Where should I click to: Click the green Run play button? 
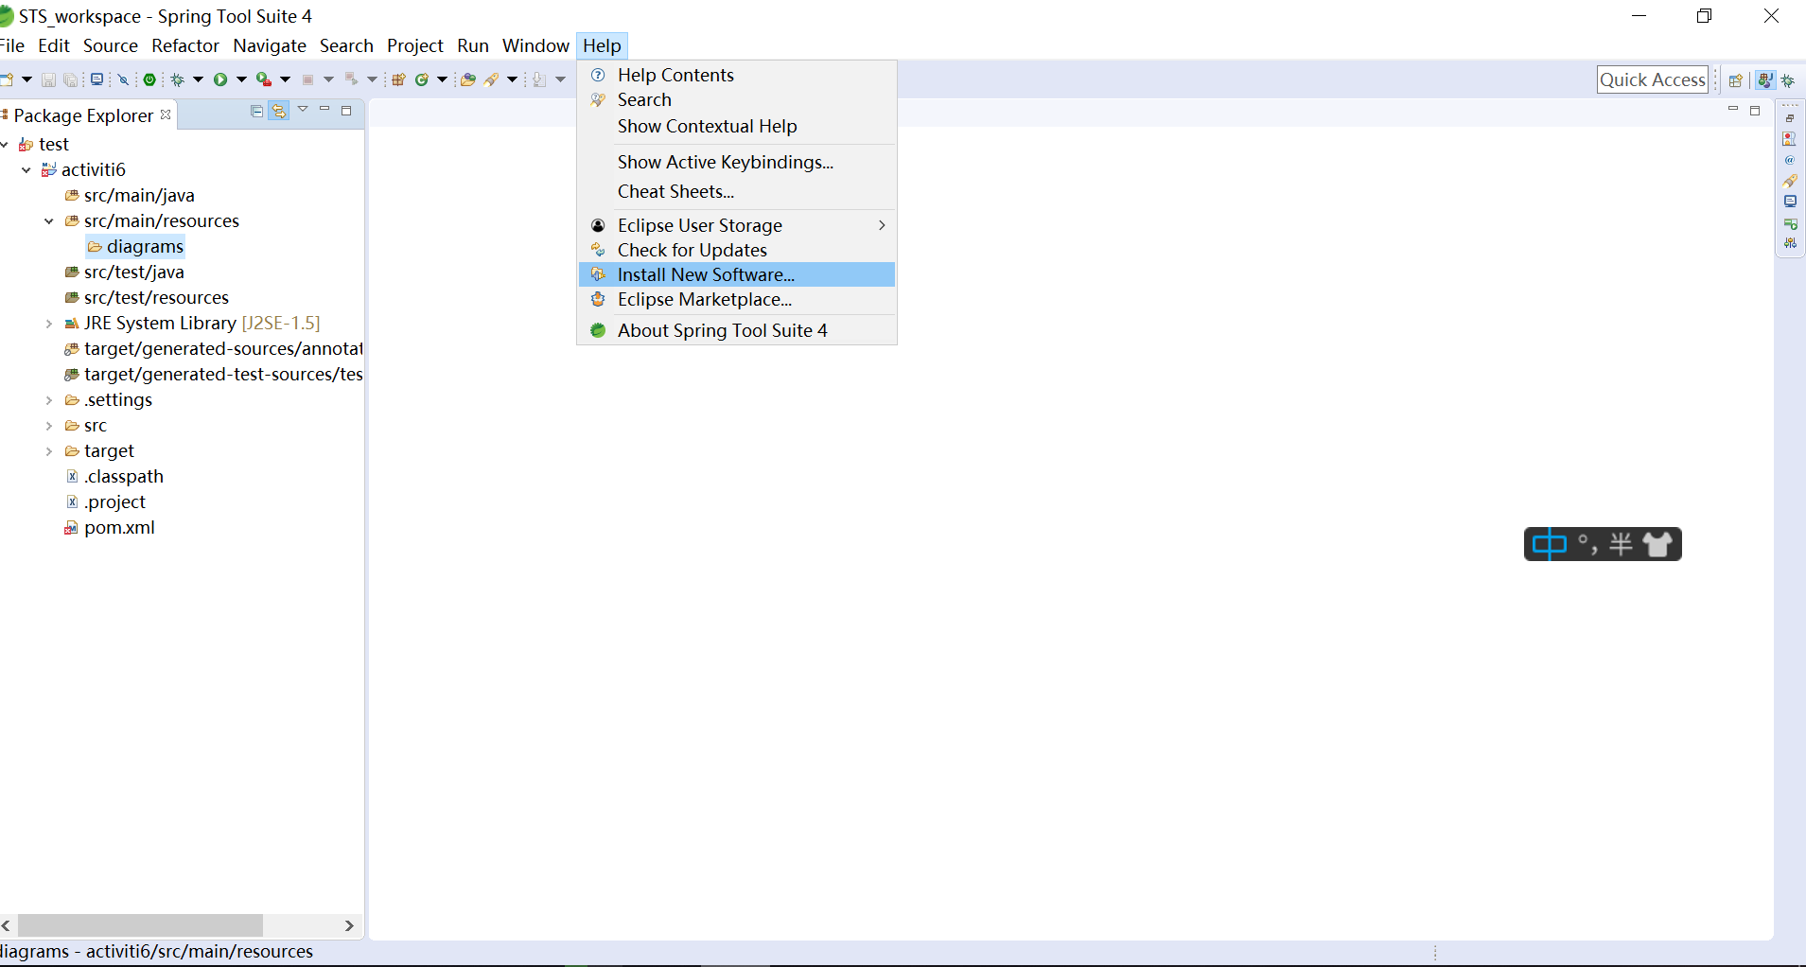tap(220, 79)
